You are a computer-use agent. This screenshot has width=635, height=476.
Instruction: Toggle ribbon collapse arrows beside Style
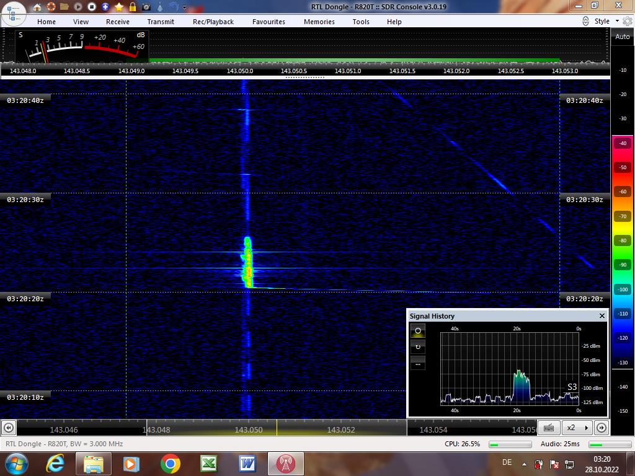pyautogui.click(x=585, y=21)
